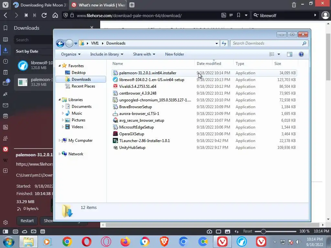Click Reset zoom in status bar

point(247,231)
